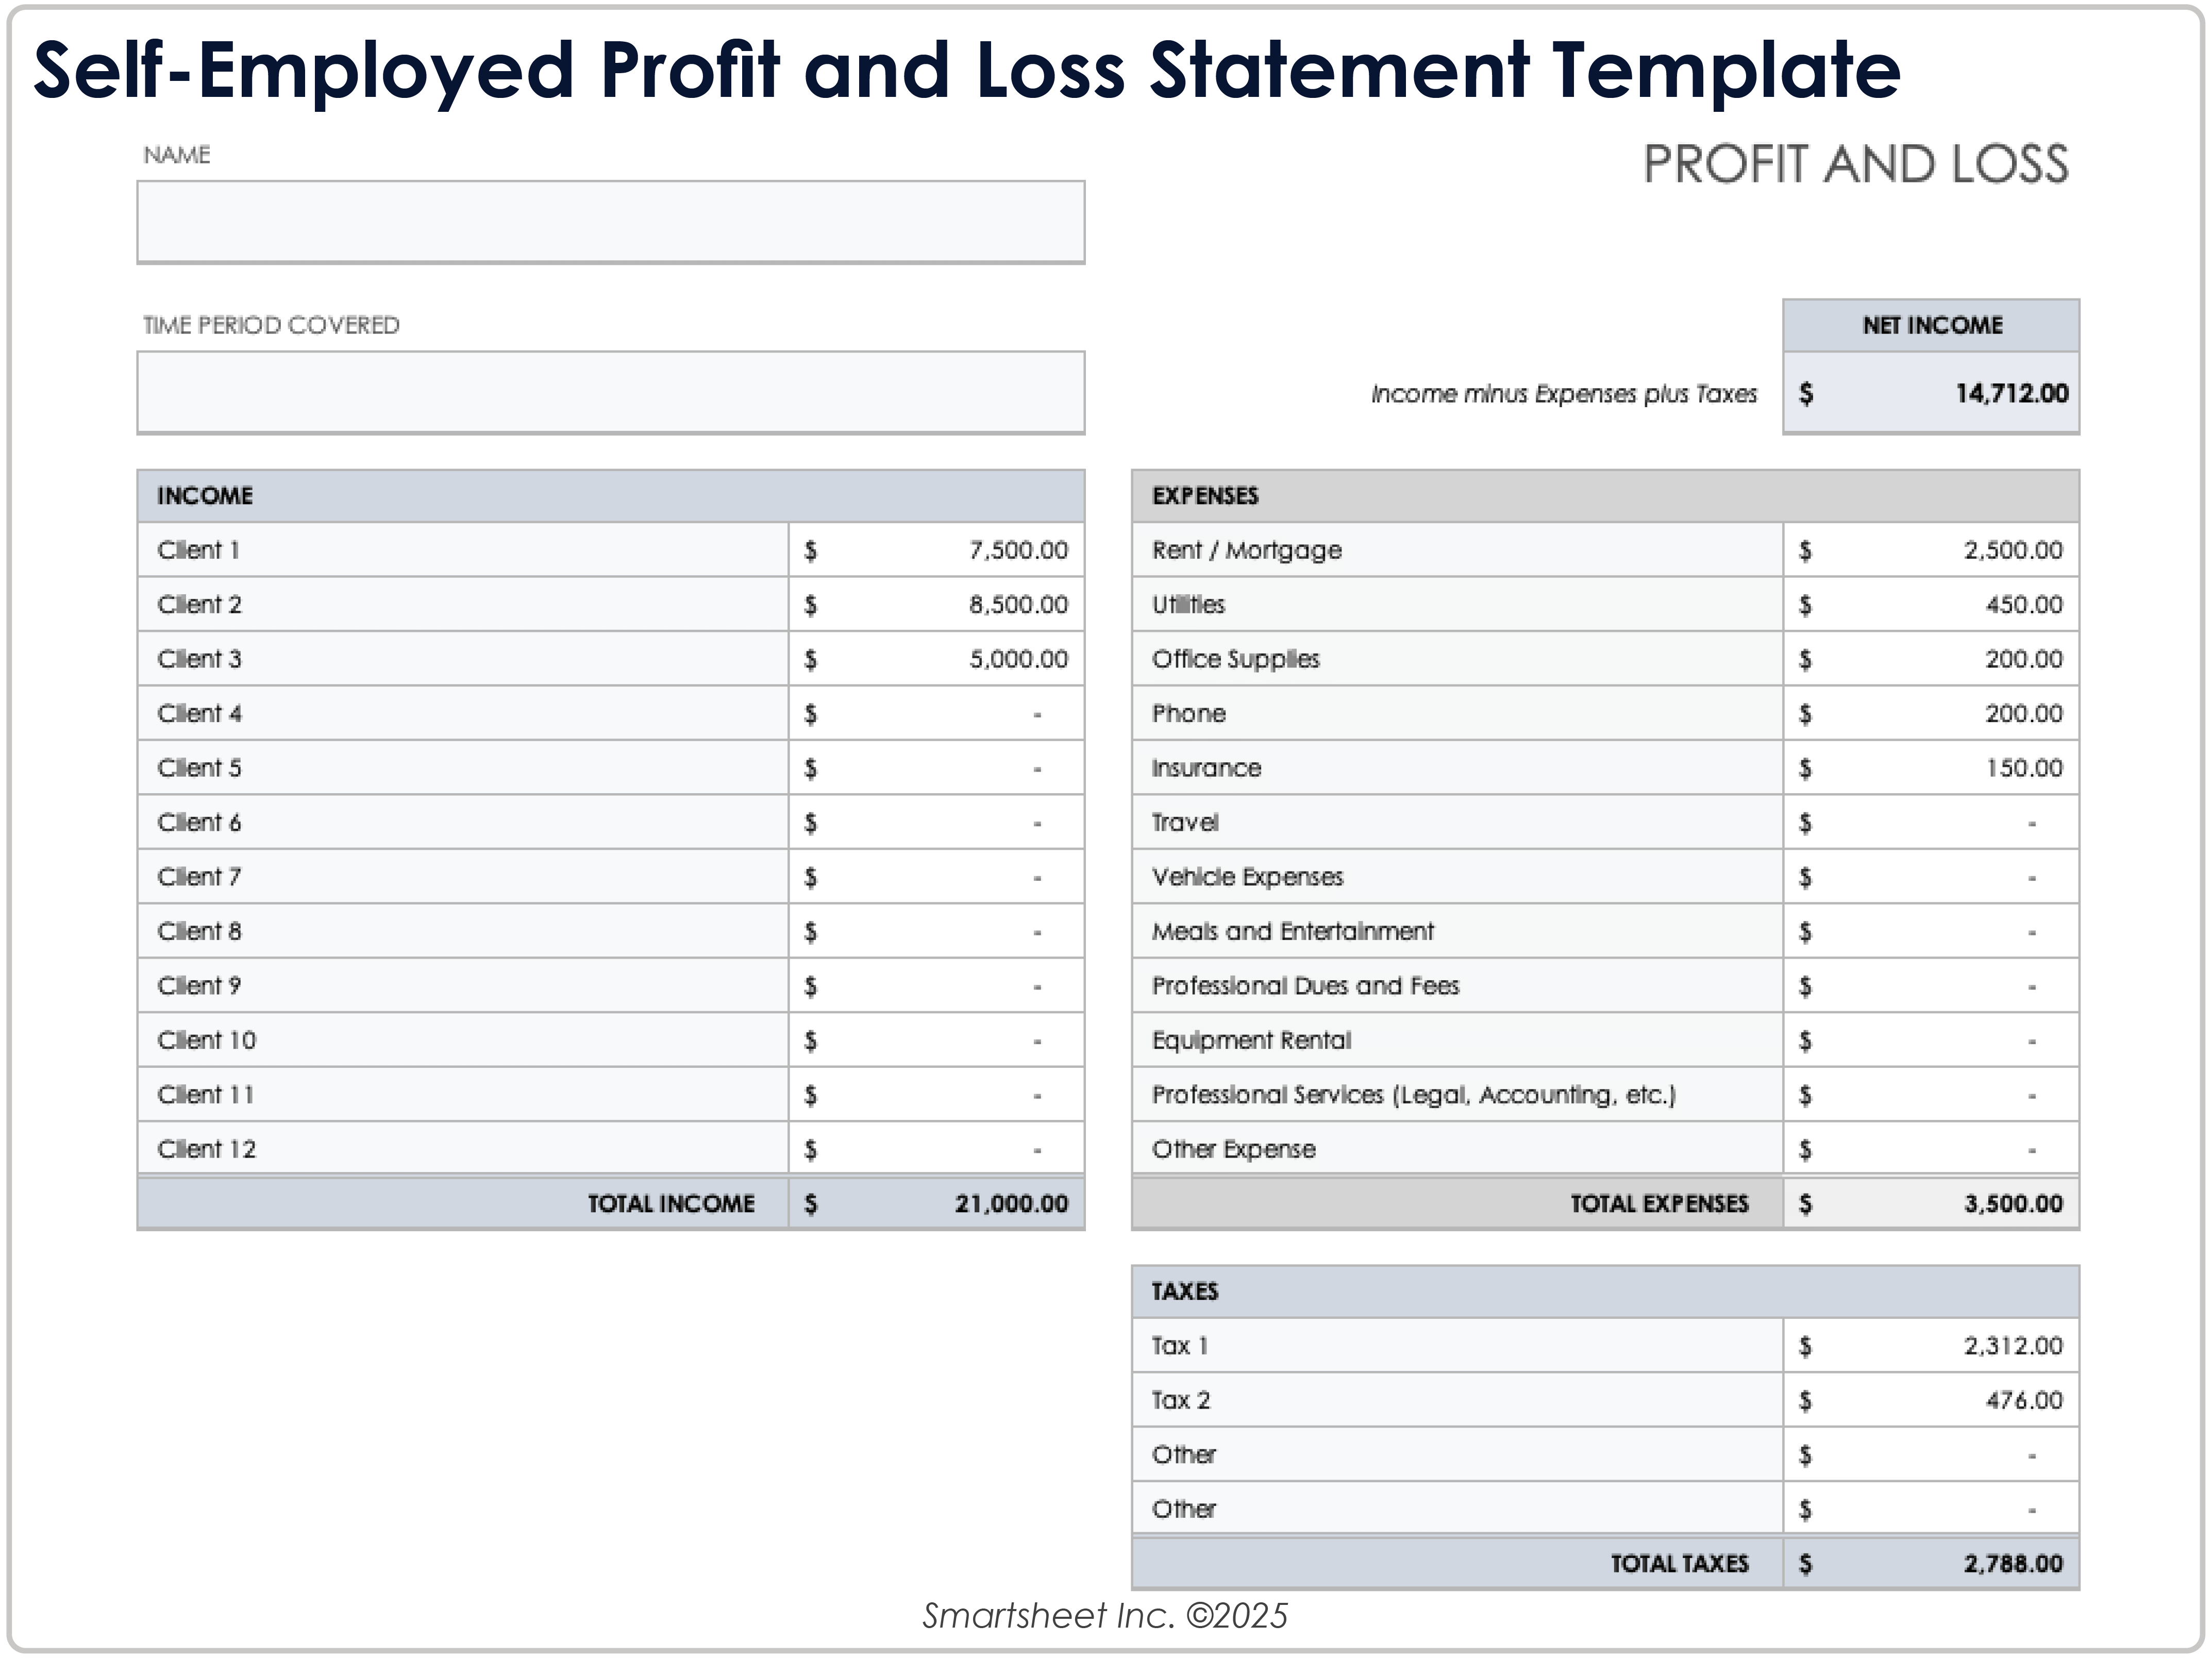Select the Total Taxes value 2,788.00
The image size is (2212, 1658).
2012,1563
